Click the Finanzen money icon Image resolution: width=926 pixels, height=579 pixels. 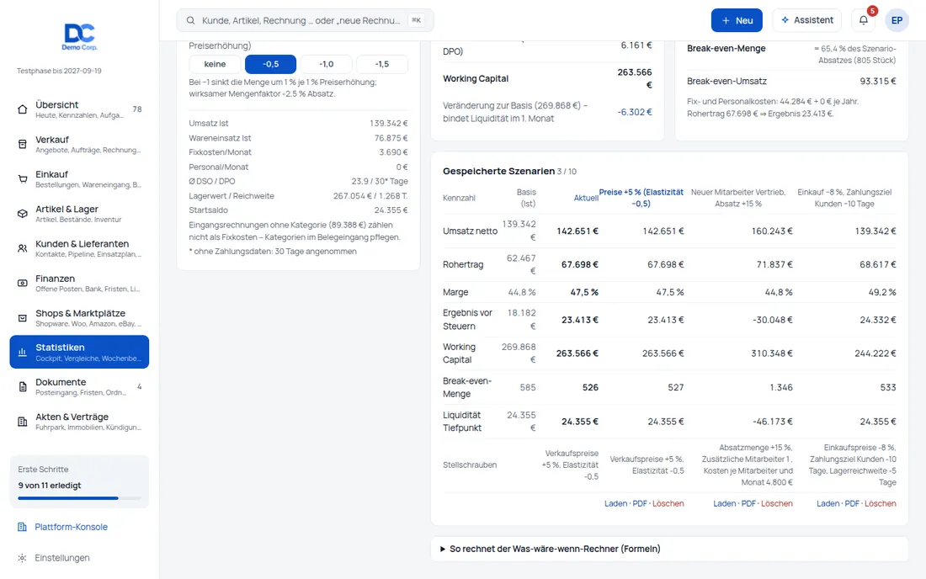[23, 284]
